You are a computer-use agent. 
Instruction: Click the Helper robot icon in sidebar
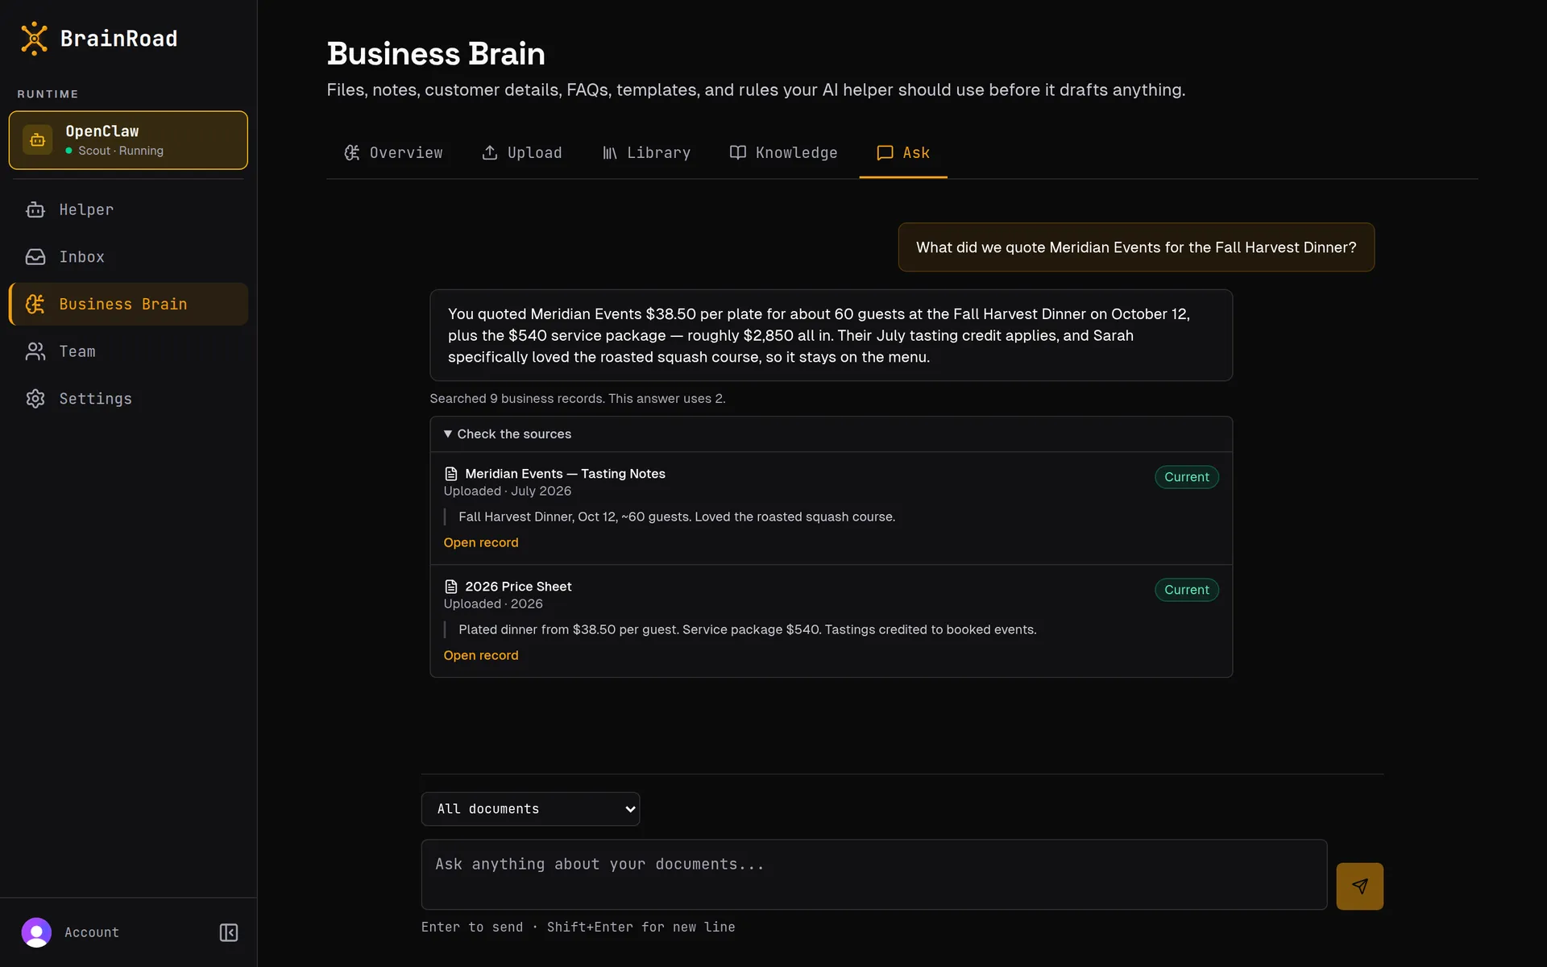(35, 210)
